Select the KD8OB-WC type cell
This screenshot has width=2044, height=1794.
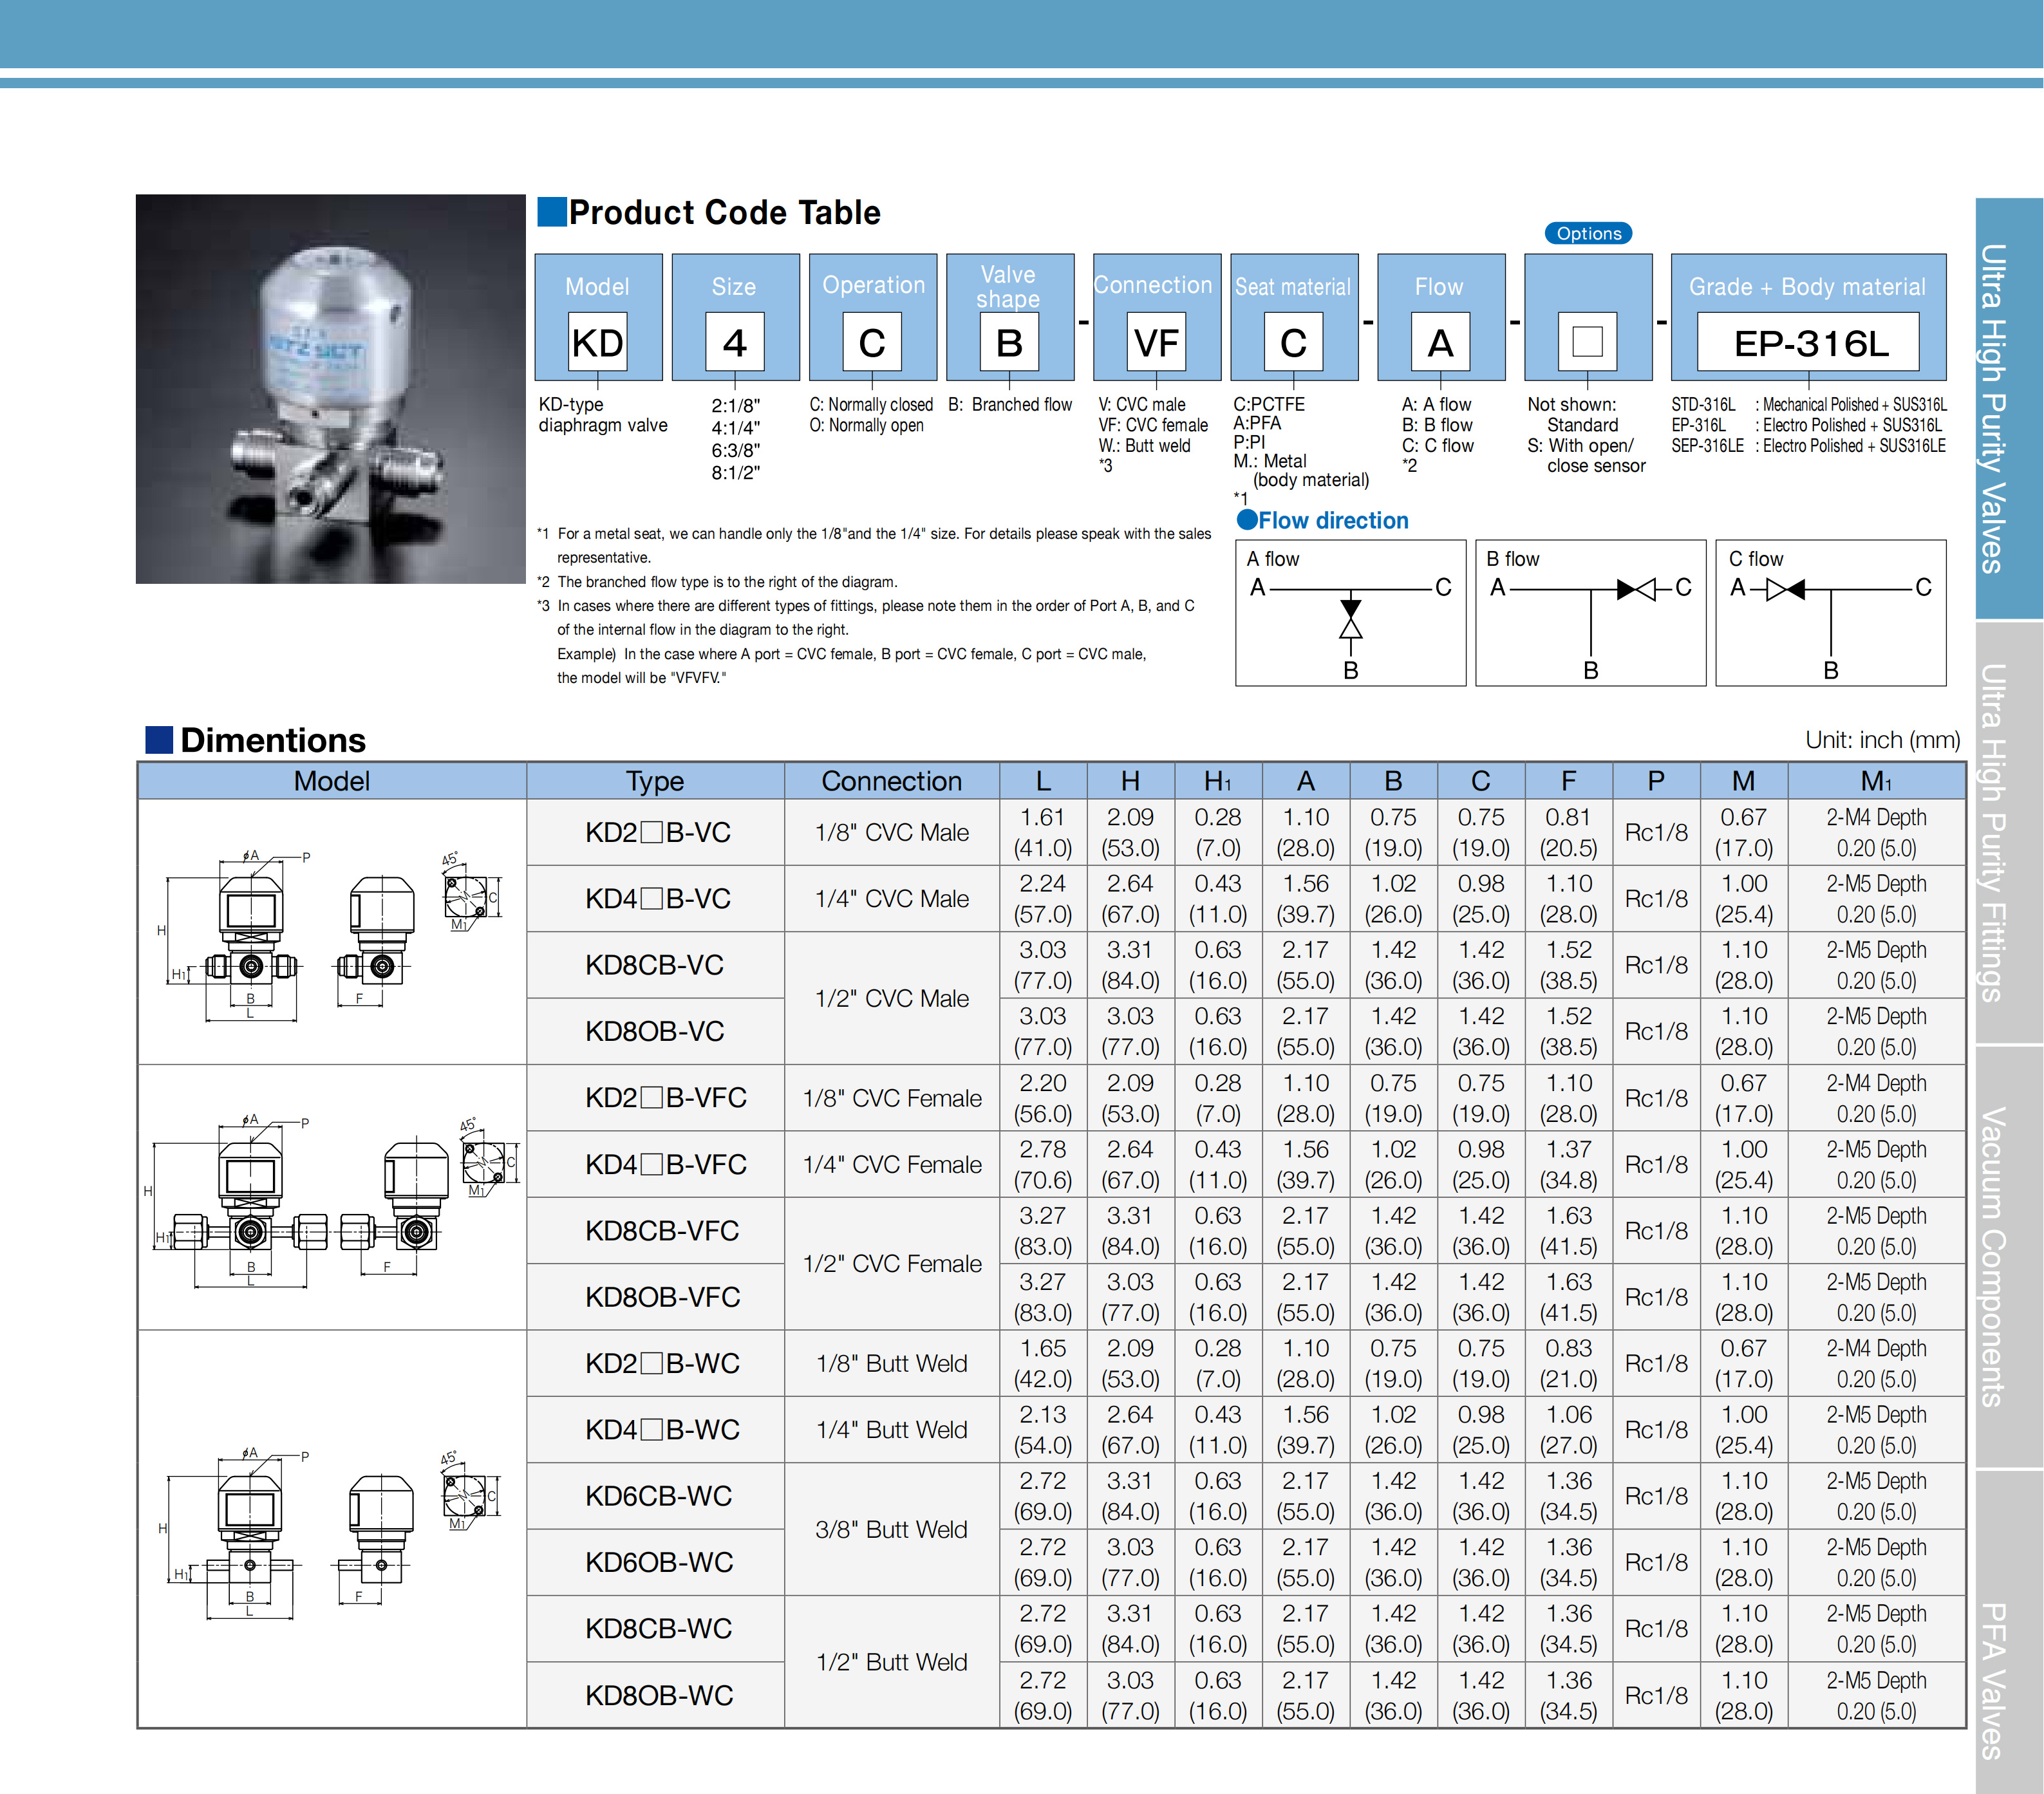point(655,1695)
